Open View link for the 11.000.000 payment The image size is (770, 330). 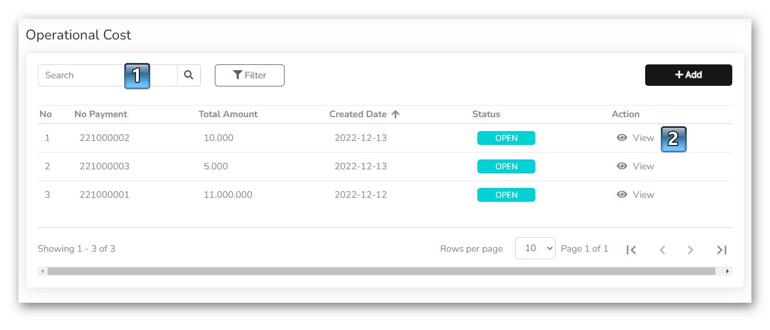click(x=643, y=195)
